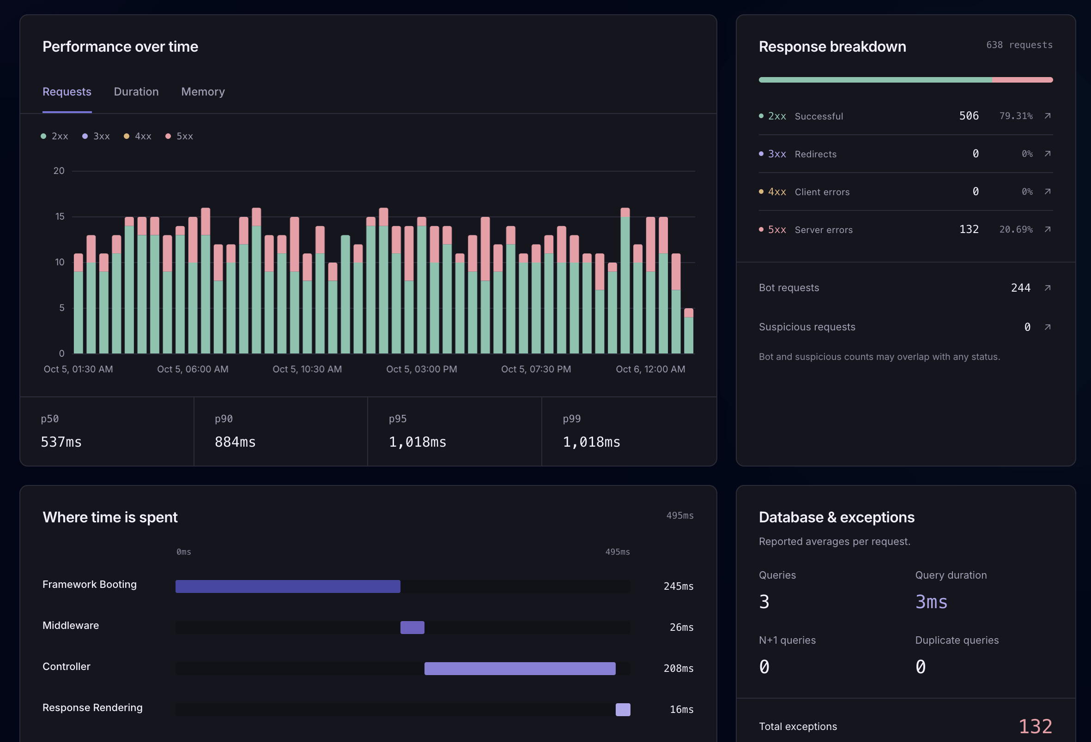Screen dimensions: 1091x742
Task: Click the Framework Booting timing bar
Action: [x=288, y=586]
